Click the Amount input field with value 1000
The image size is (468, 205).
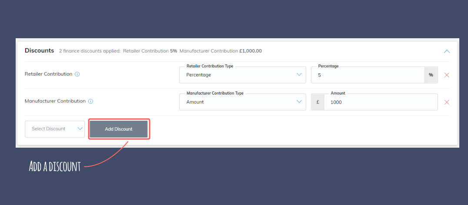(381, 102)
